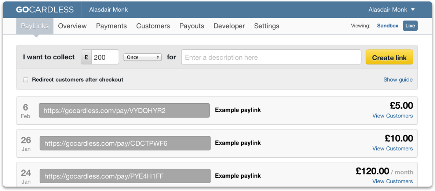This screenshot has width=435, height=191.
Task: Click the 6 Feb date
Action: point(26,111)
